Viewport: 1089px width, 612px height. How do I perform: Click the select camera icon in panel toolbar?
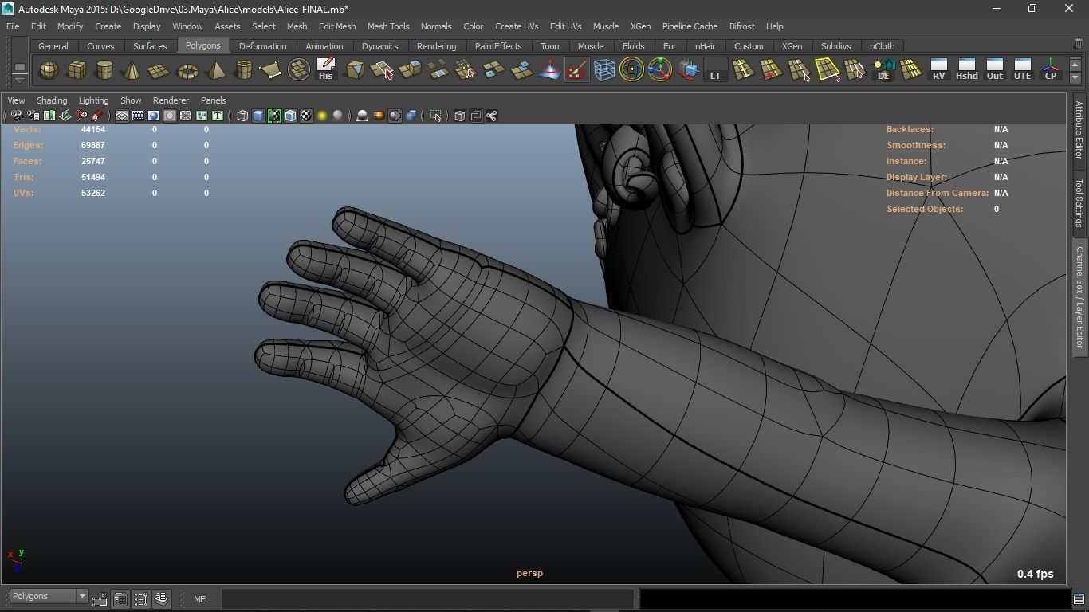17,116
